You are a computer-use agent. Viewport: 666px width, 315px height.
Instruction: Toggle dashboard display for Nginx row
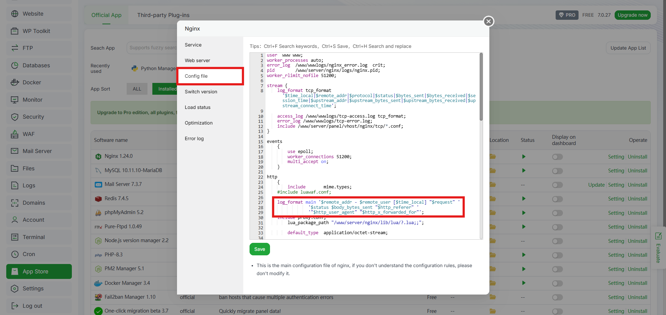click(557, 157)
